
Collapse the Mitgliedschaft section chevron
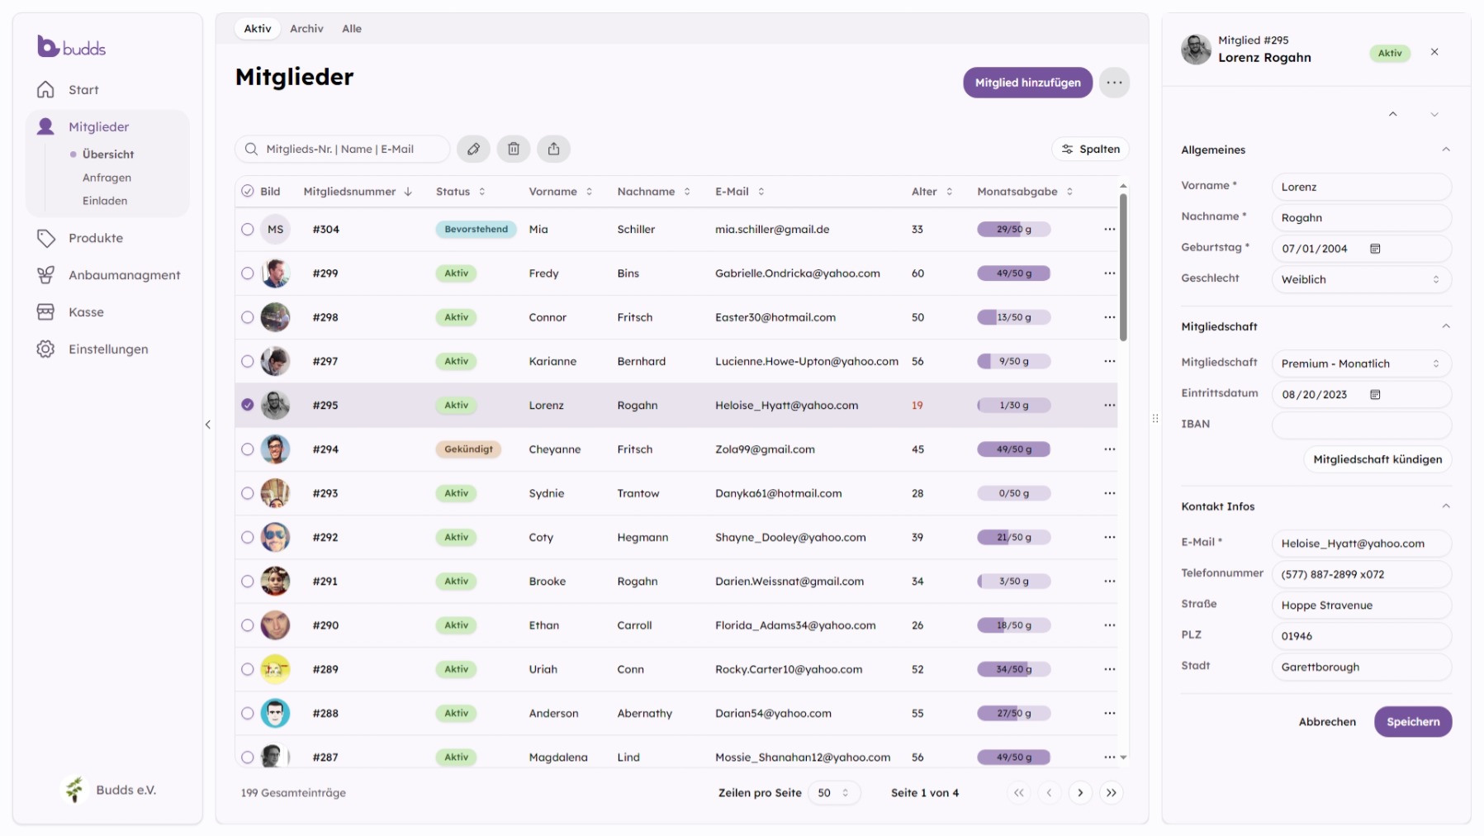[1446, 326]
